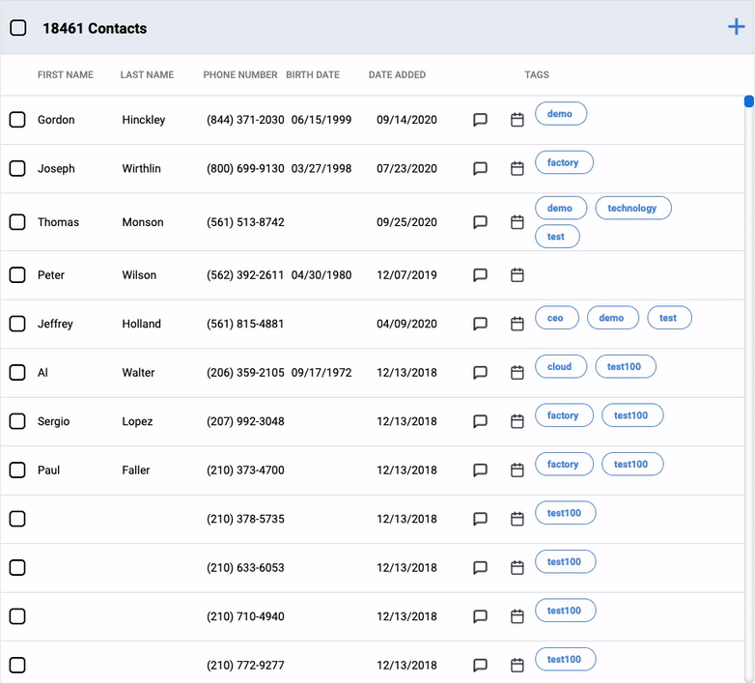This screenshot has width=755, height=683.
Task: Click the plus icon to add contact
Action: pyautogui.click(x=737, y=27)
